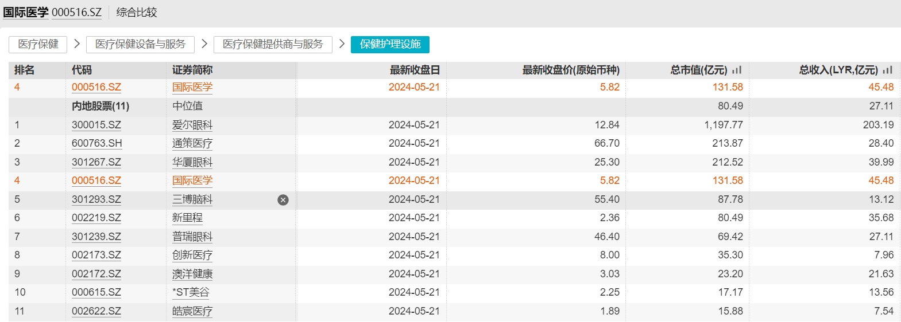Open the 澳洋健康 security link
This screenshot has width=901, height=322.
[x=192, y=274]
